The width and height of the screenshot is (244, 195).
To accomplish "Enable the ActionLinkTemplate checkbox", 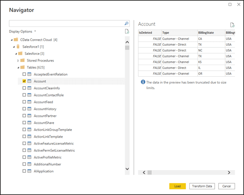I will point(24,137).
